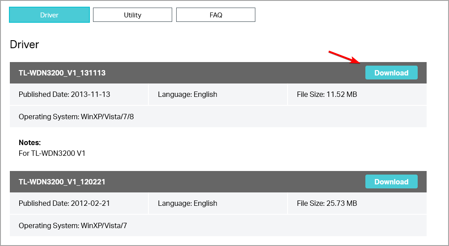Click File Size: 11.52 MB

(x=327, y=94)
